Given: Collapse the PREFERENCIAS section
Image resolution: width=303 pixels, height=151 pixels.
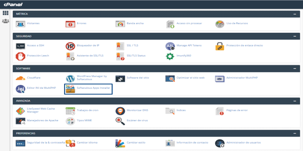Looking at the screenshot, I should point(295,133).
